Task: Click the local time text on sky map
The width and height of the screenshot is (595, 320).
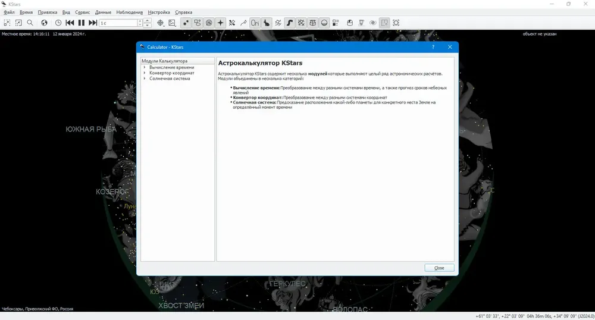Action: tap(43, 34)
